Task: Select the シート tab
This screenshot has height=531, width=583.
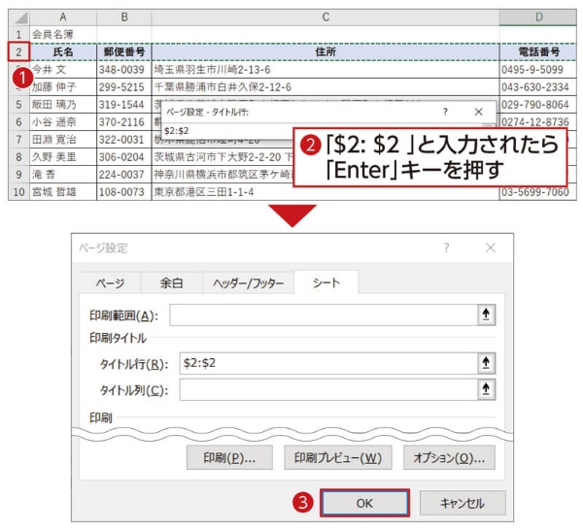Action: (x=326, y=282)
